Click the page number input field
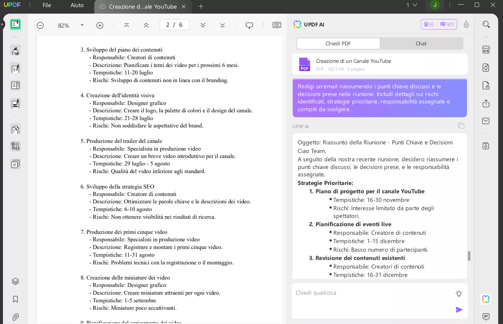Image resolution: width=503 pixels, height=324 pixels. tap(174, 25)
